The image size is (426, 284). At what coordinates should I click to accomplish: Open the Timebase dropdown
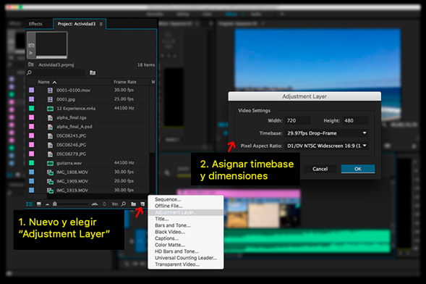click(x=327, y=133)
